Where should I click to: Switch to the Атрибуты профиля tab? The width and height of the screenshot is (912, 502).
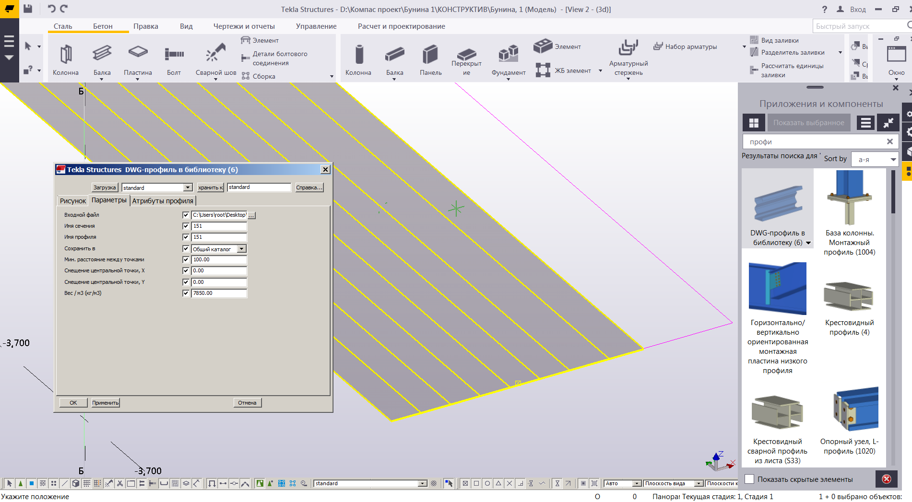(x=163, y=201)
